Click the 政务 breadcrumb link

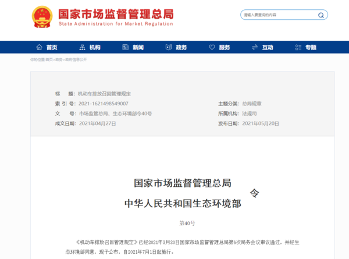(x=59, y=59)
